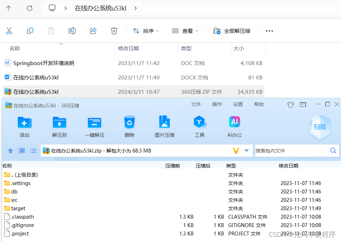Open the 操作 (Operations) menu

point(217,104)
